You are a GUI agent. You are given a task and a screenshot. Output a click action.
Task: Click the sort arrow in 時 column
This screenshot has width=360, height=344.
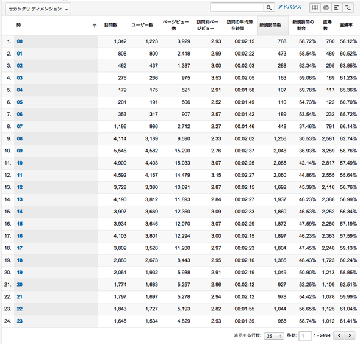tap(95, 26)
